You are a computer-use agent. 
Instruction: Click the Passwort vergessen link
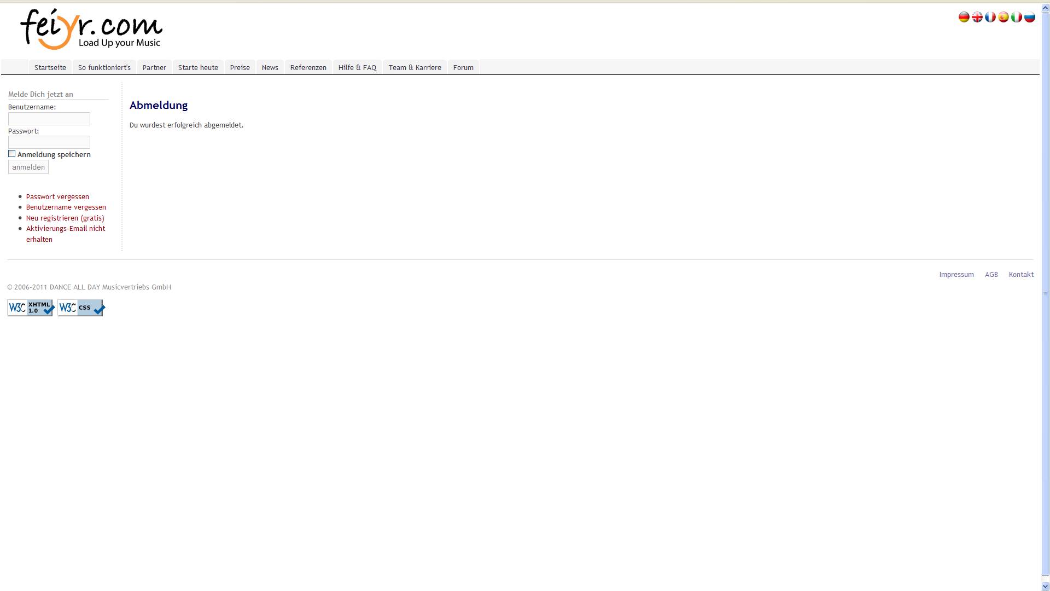(x=57, y=196)
